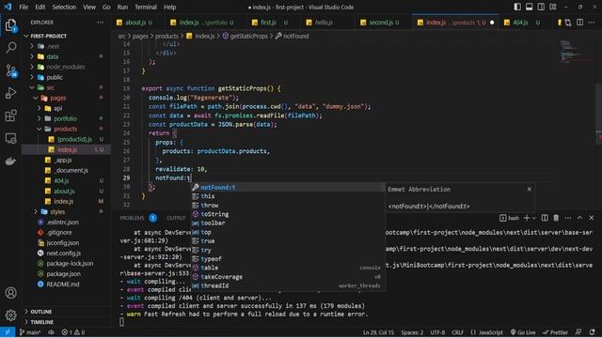Image resolution: width=602 pixels, height=338 pixels.
Task: Open the File menu
Action: tap(24, 7)
